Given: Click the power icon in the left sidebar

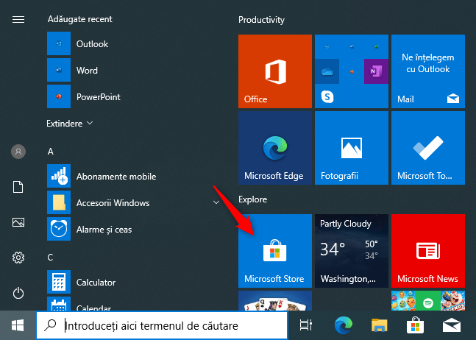Looking at the screenshot, I should point(18,293).
